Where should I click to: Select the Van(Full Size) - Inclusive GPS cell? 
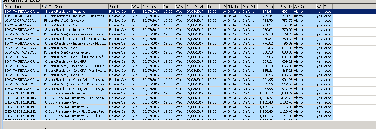[x=78, y=52]
